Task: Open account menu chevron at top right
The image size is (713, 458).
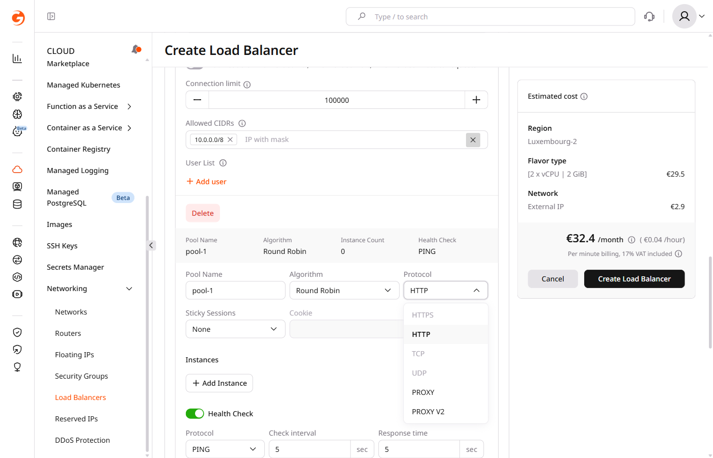Action: (702, 16)
